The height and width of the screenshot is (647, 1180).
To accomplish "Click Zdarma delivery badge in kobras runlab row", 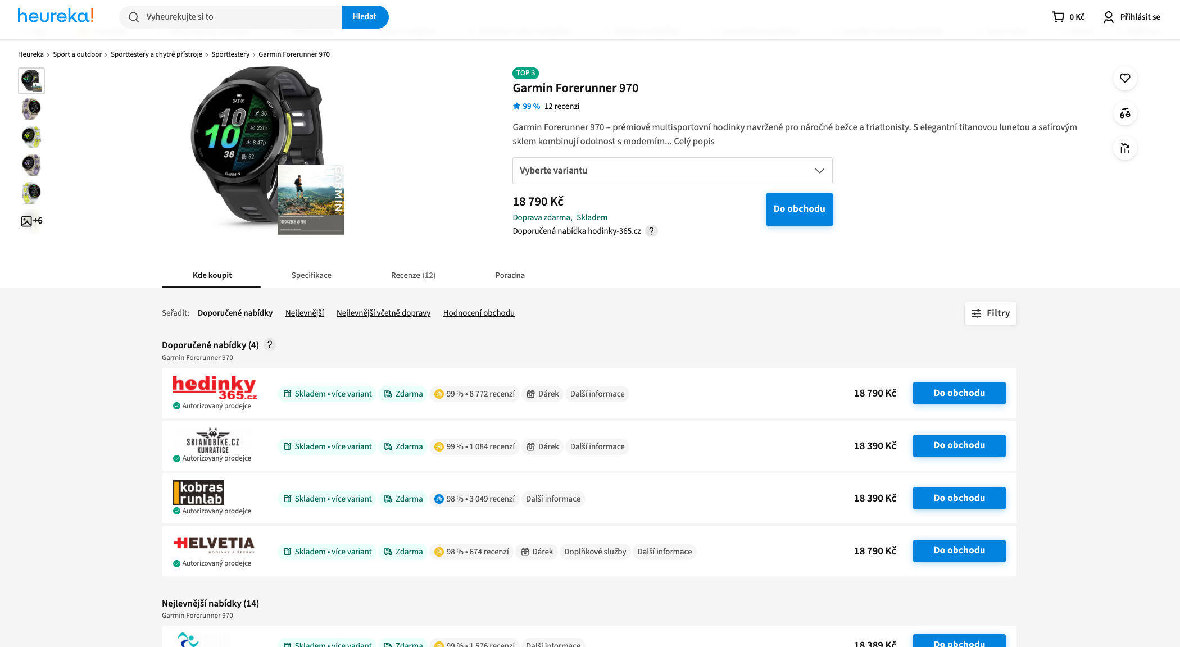I will coord(403,499).
